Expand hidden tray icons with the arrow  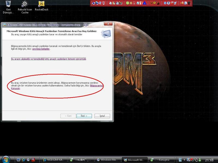tap(184, 160)
